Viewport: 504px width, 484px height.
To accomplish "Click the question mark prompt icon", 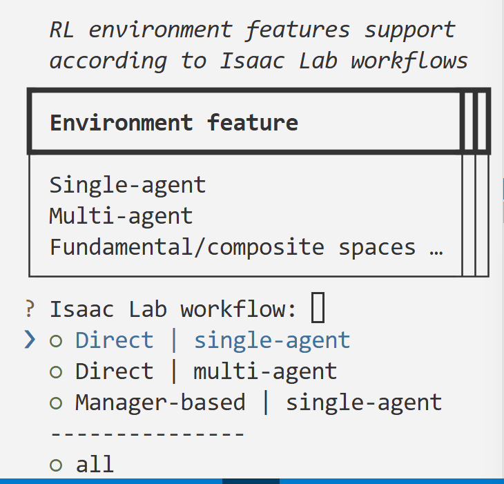I will pyautogui.click(x=29, y=309).
